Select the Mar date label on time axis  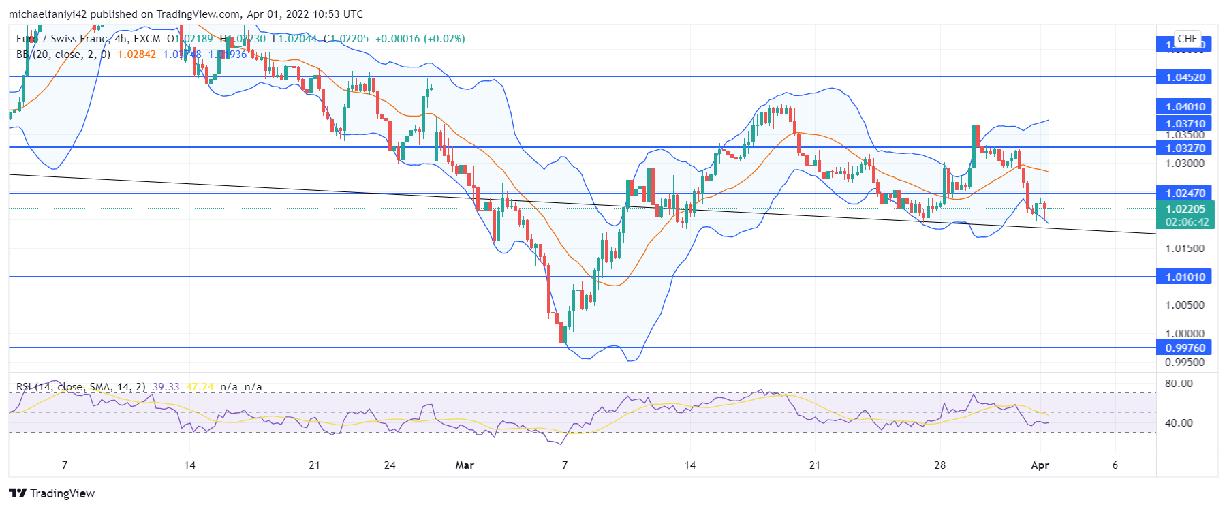click(x=465, y=465)
